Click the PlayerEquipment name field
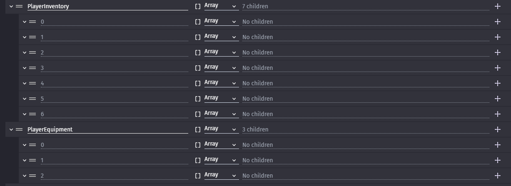 click(107, 129)
